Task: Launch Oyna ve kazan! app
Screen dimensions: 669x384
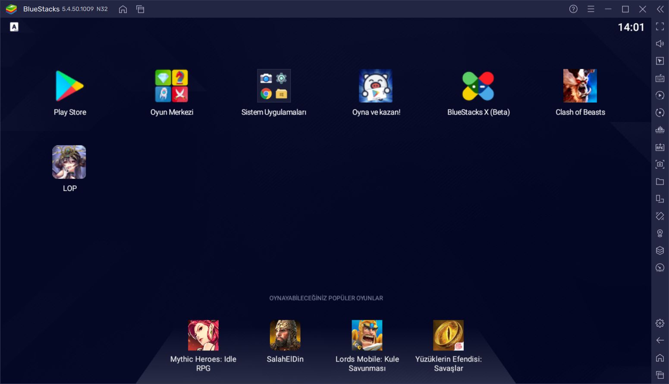Action: coord(376,86)
